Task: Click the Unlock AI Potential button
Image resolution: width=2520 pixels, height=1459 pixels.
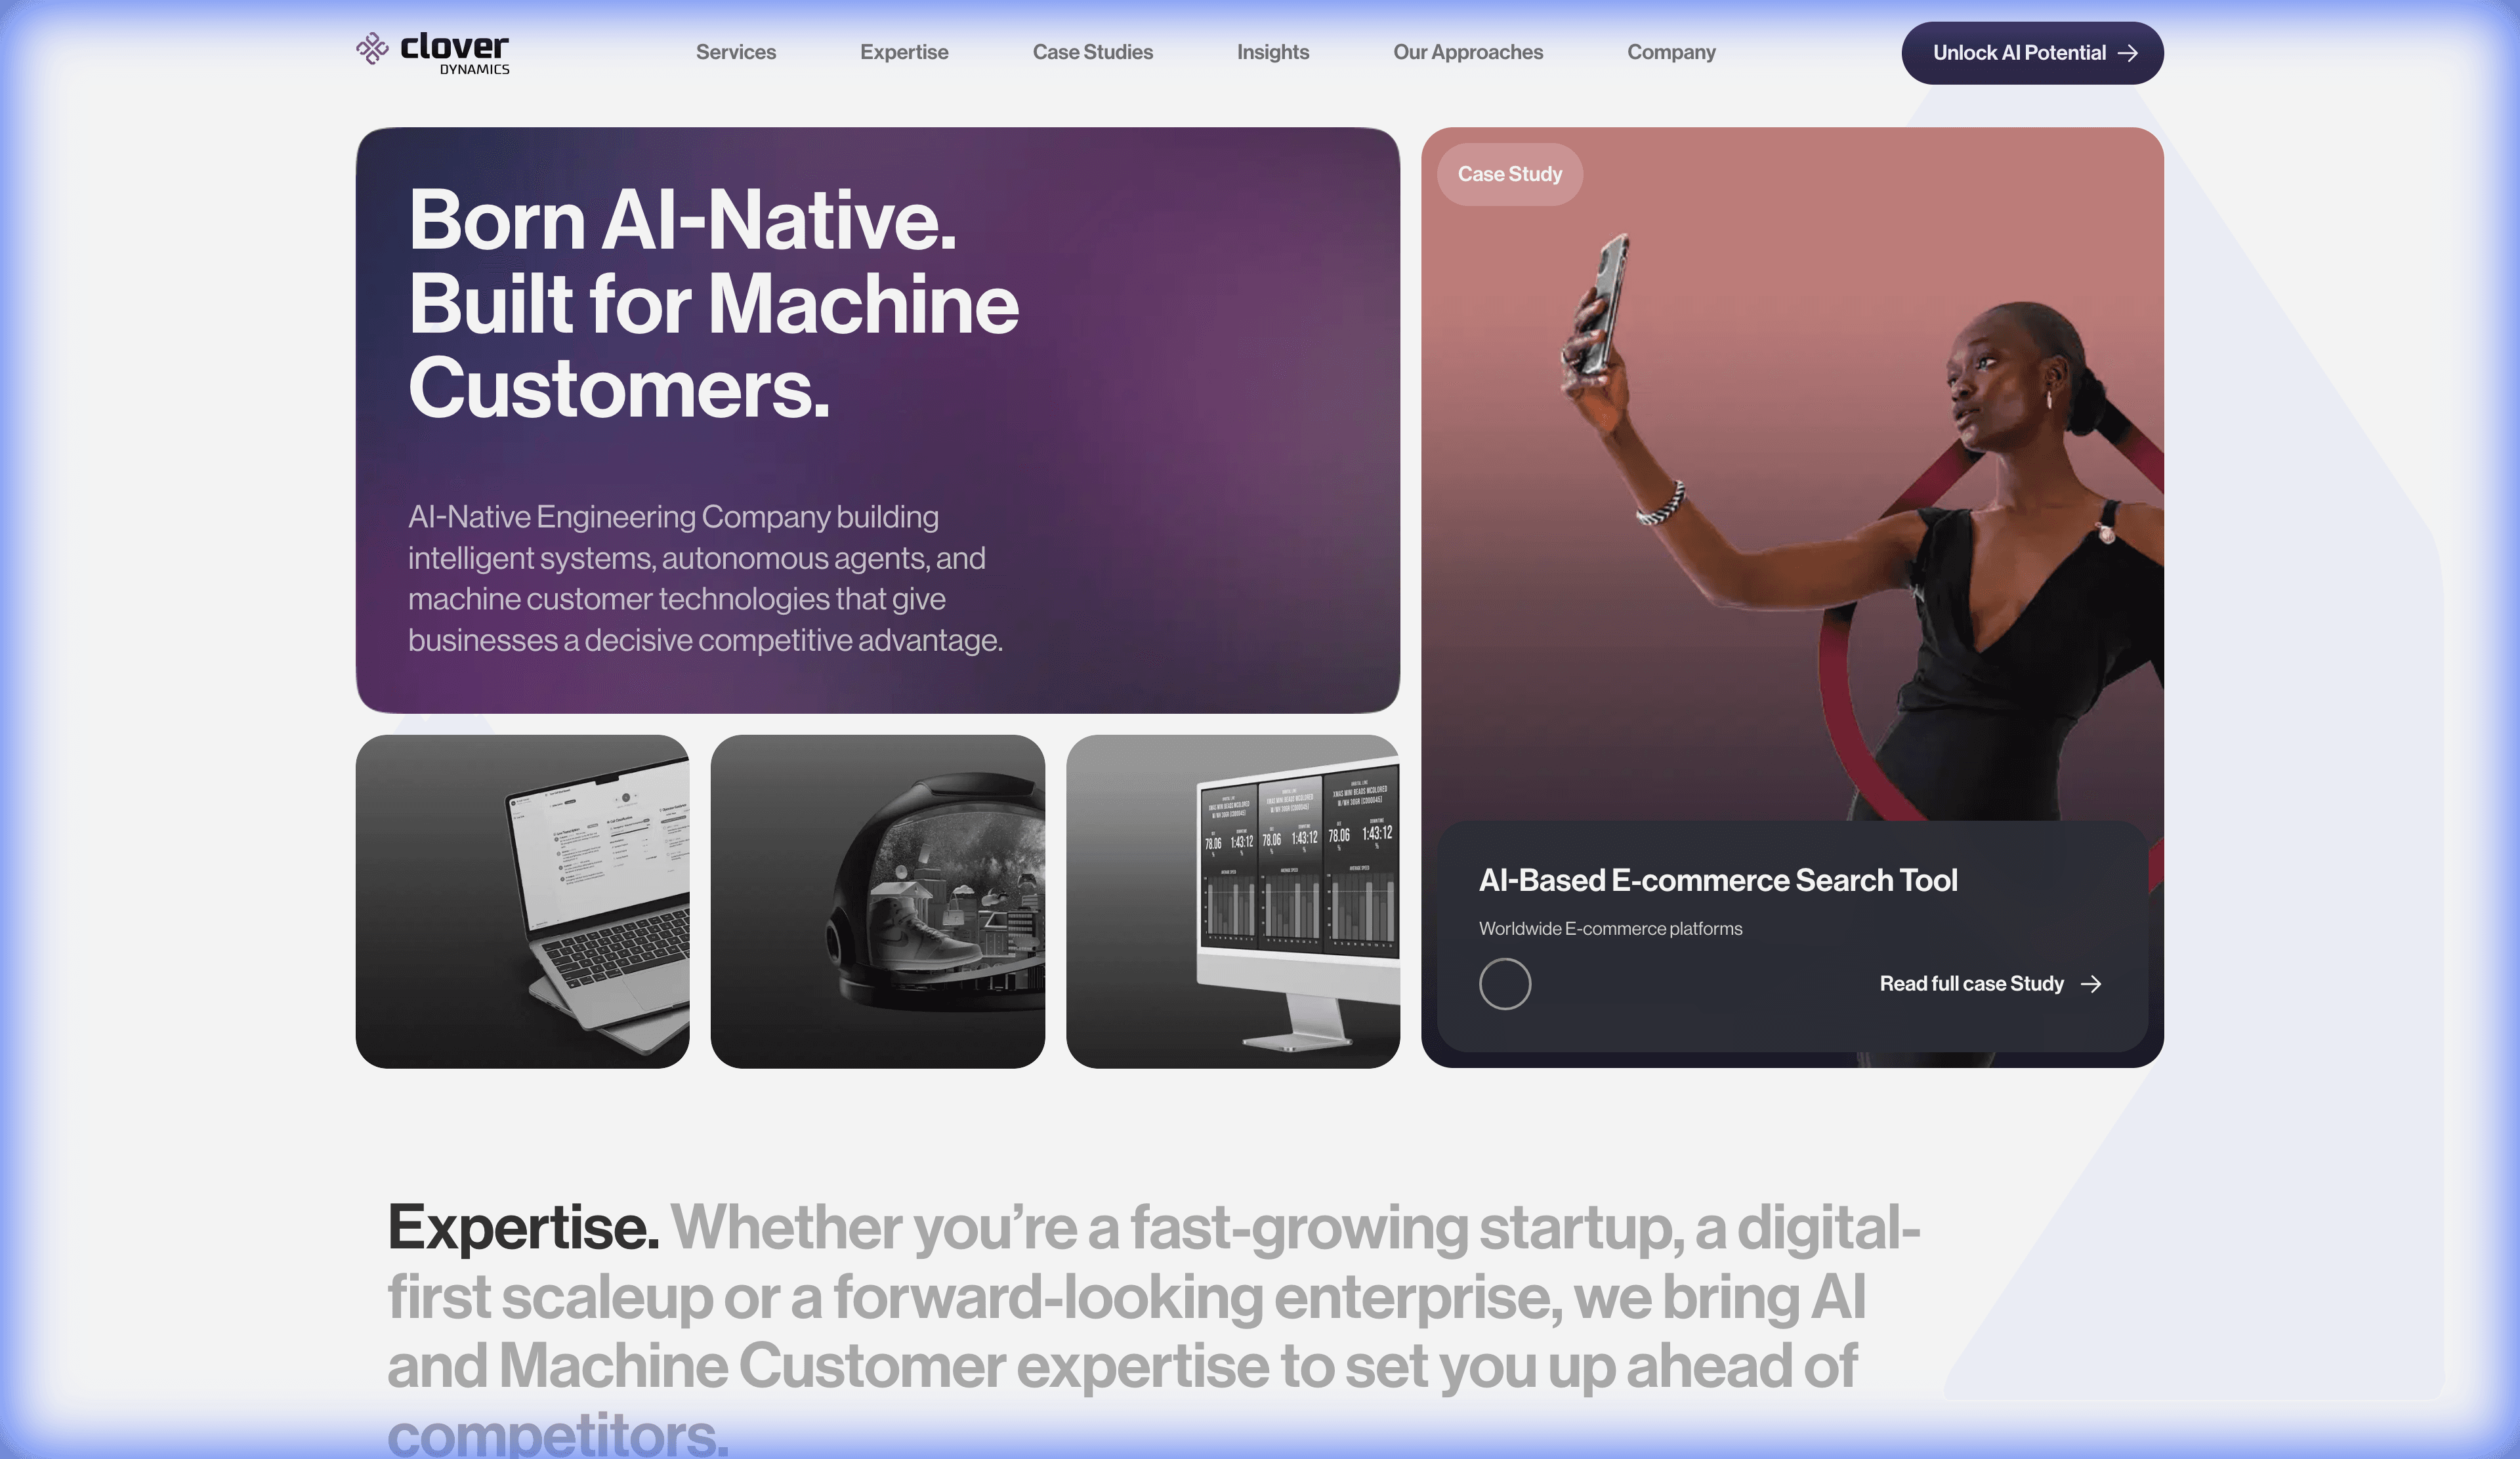Action: pos(2032,53)
